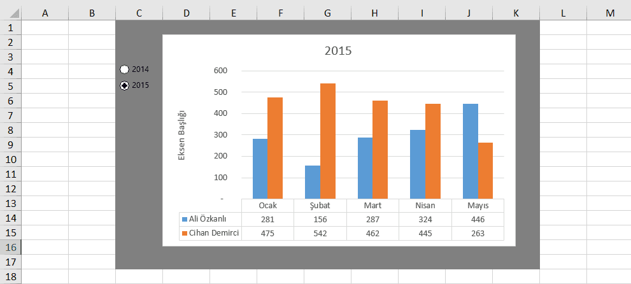Click the value 446 in the data table
This screenshot has height=284, width=631.
[478, 220]
